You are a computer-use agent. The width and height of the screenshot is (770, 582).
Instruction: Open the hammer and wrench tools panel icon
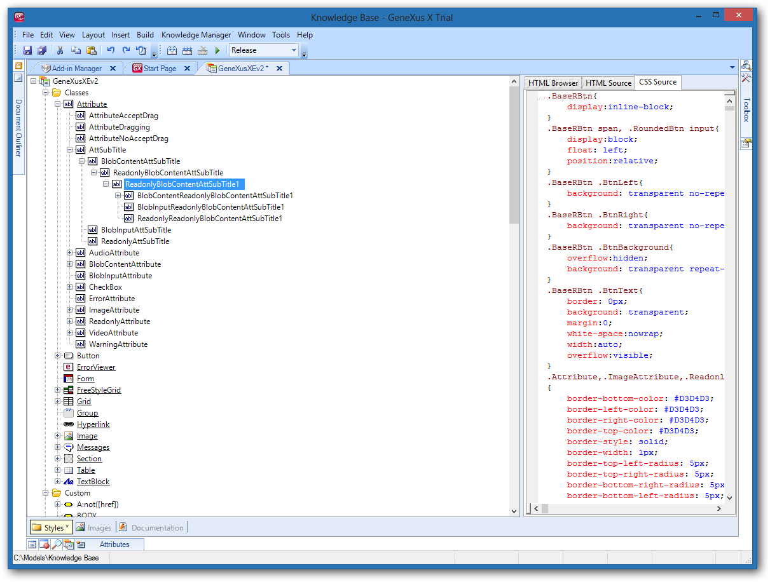746,78
